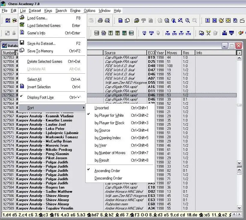The height and width of the screenshot is (220, 246).
Task: Open the Engine menu in menu bar
Action: (75, 10)
